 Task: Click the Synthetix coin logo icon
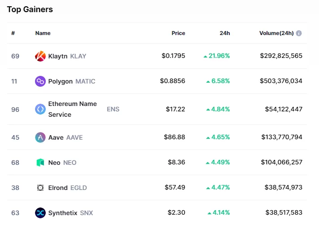point(40,213)
